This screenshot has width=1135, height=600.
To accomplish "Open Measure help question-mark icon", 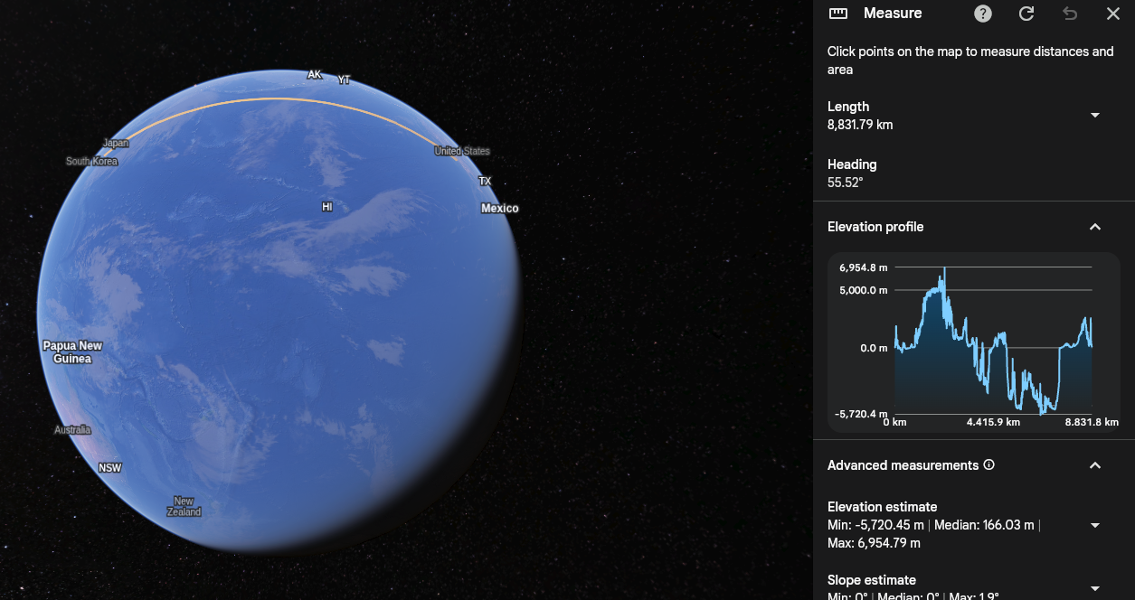I will [983, 14].
